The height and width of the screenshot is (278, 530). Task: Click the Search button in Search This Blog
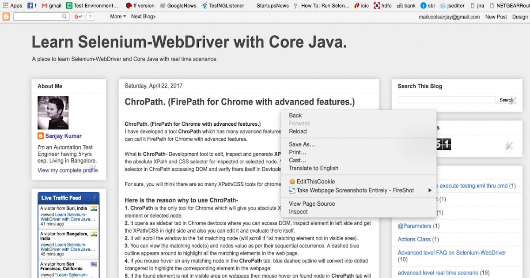click(506, 100)
